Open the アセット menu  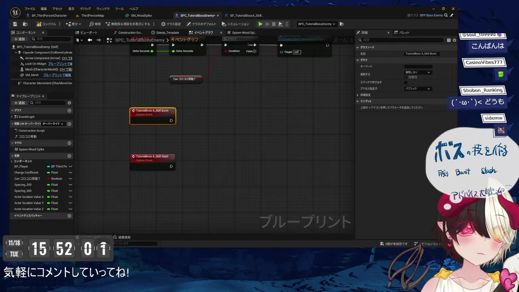tap(58, 9)
